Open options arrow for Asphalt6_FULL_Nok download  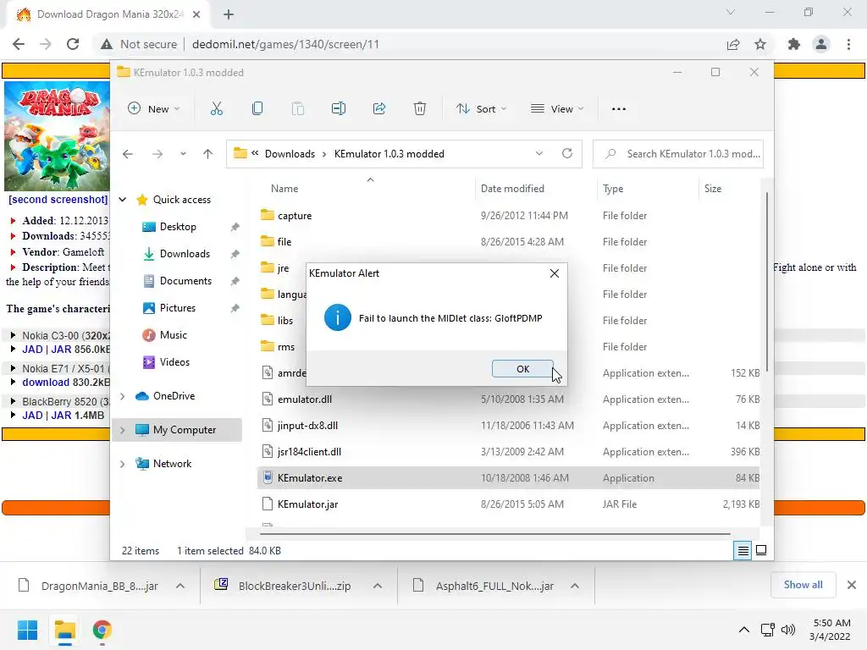(575, 586)
